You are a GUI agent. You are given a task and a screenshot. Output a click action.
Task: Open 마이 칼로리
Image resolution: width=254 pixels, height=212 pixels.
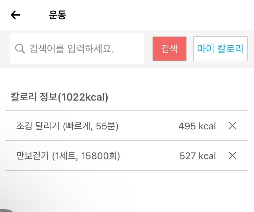coord(220,49)
